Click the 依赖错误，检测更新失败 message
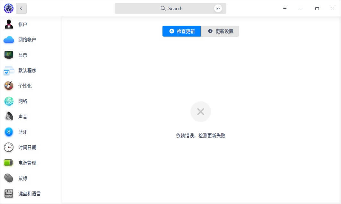 [200, 136]
